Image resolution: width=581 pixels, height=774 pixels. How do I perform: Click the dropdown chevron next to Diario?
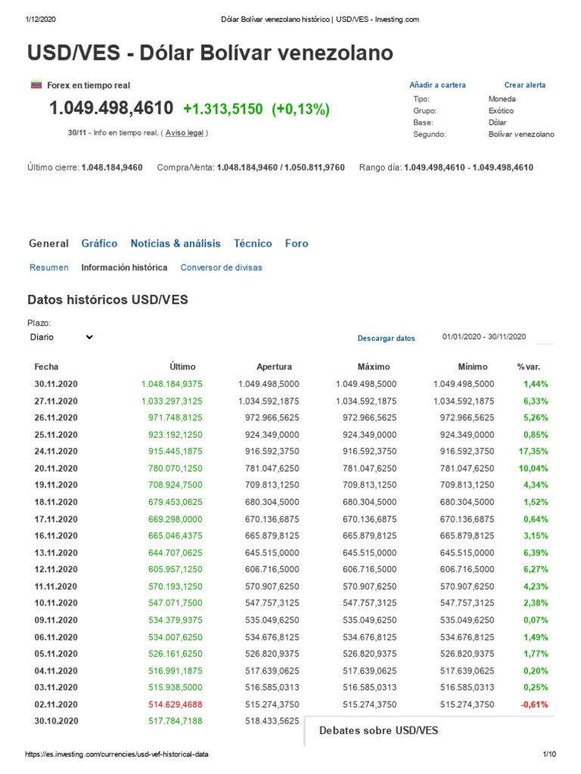(89, 337)
